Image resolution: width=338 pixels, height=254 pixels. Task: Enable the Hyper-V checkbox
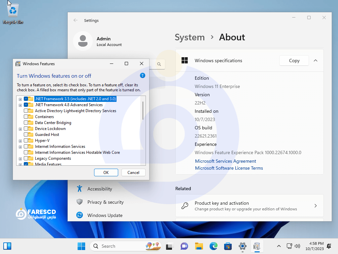(x=26, y=141)
